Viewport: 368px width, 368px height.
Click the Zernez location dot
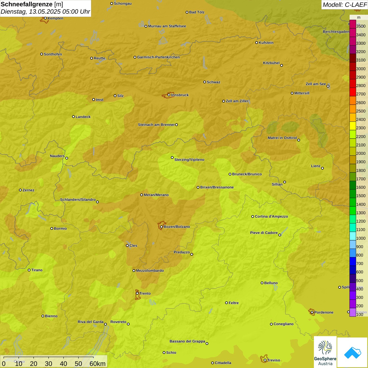point(20,190)
